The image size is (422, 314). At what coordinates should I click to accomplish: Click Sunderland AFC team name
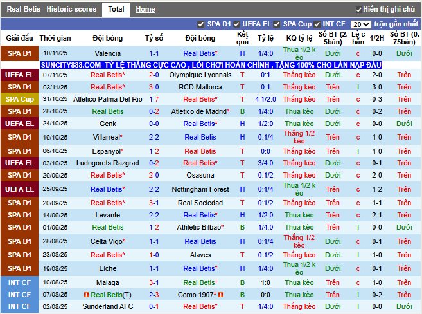[108, 306]
